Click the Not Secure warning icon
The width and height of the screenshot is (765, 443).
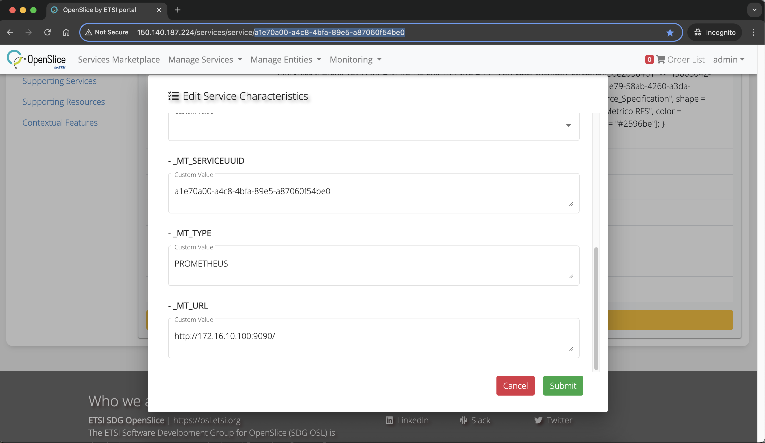click(x=89, y=32)
